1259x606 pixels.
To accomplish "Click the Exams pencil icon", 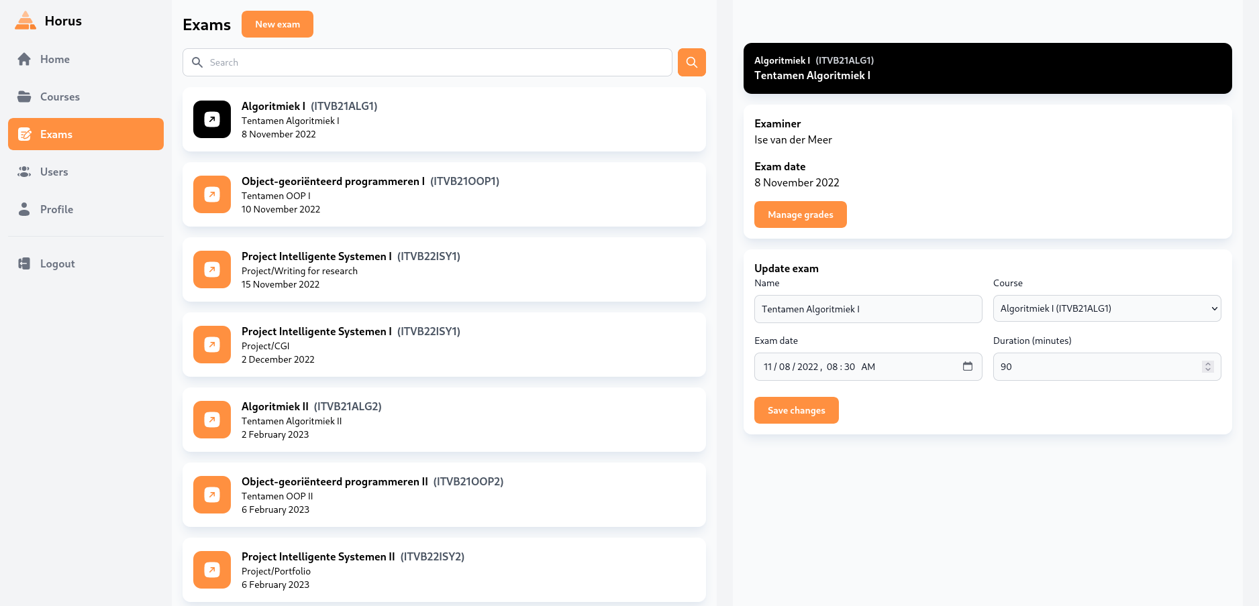I will (x=24, y=134).
